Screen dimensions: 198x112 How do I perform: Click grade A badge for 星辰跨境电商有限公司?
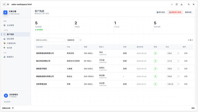click(x=156, y=53)
